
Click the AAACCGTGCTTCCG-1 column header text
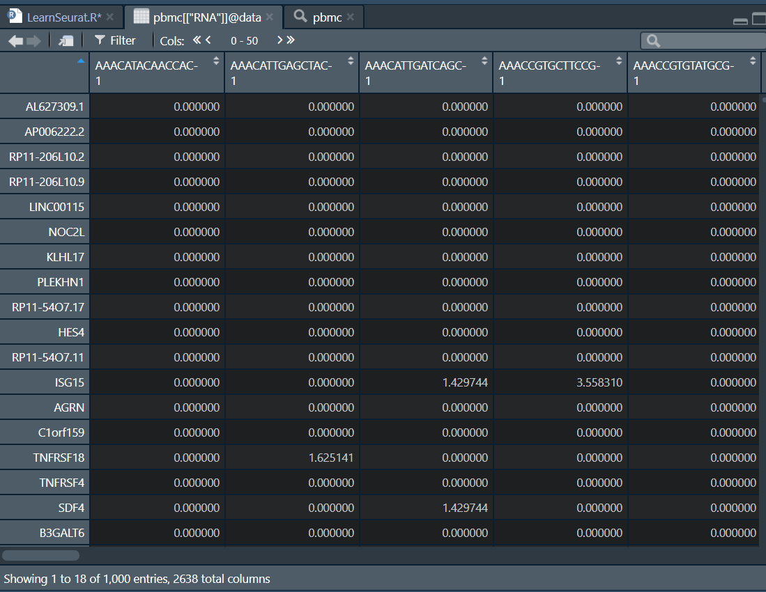click(550, 72)
